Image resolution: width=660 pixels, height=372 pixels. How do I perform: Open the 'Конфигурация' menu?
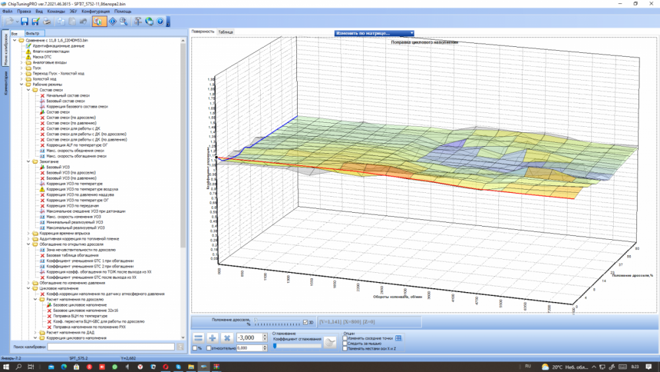click(95, 12)
